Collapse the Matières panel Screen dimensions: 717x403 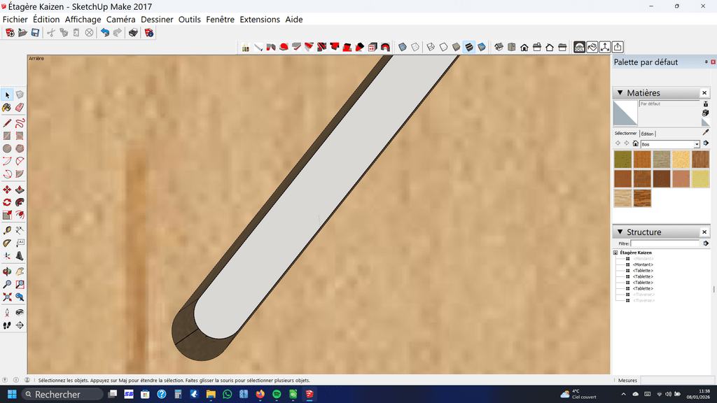618,93
